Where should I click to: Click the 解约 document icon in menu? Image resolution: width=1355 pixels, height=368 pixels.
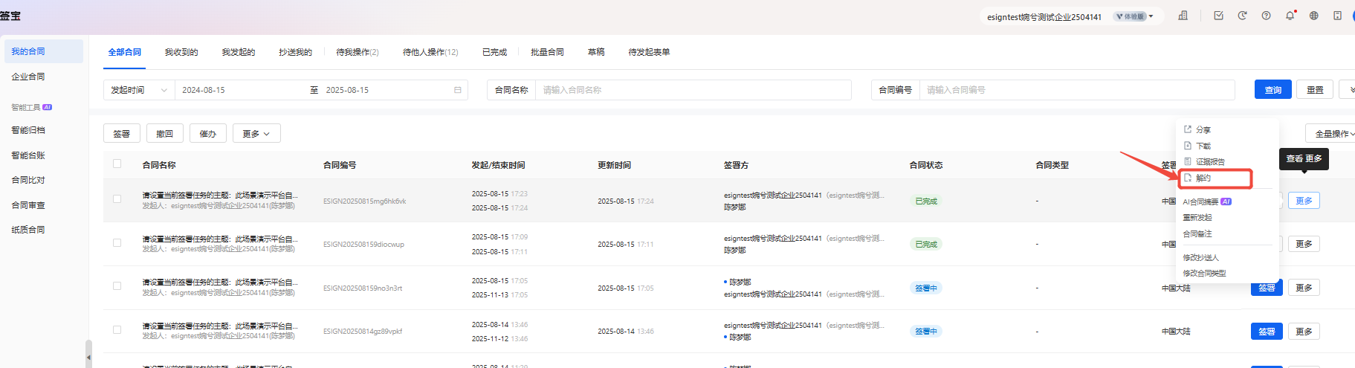[x=1188, y=178]
